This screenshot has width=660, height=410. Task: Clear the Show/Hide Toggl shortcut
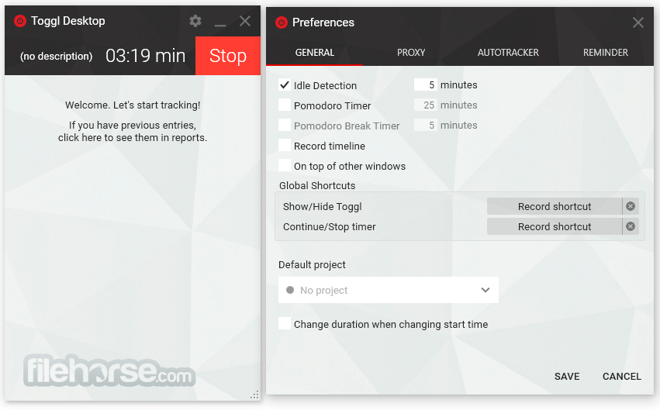pyautogui.click(x=630, y=206)
